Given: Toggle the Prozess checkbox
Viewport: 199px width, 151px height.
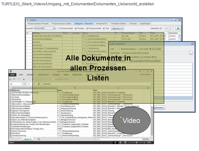Looking at the screenshot, I should click(76, 28).
